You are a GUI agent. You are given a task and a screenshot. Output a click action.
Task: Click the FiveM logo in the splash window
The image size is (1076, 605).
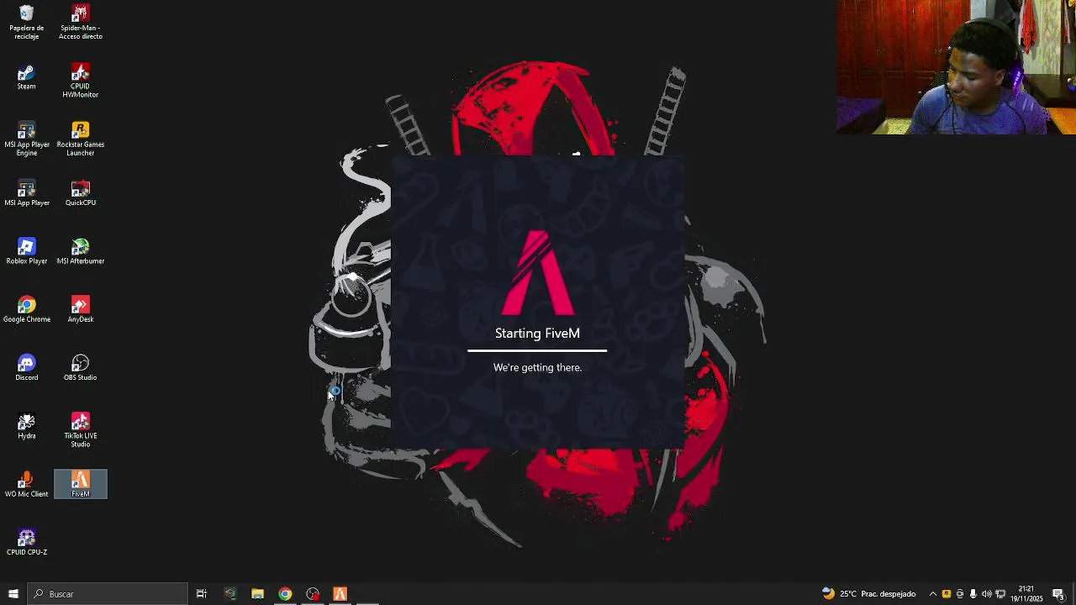pyautogui.click(x=538, y=272)
